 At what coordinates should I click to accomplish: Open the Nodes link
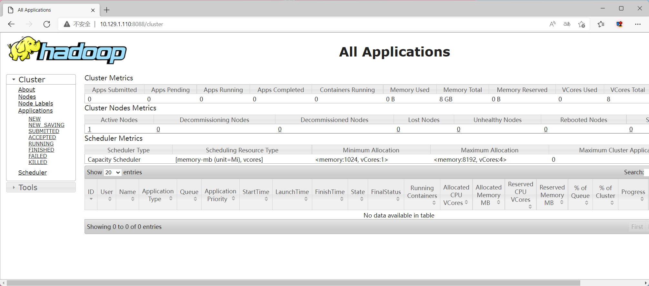(x=27, y=97)
